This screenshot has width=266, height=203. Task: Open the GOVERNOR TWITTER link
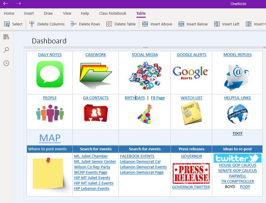(x=191, y=187)
